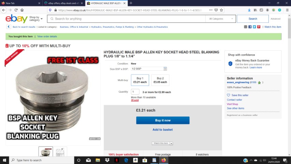Bookmark this page with the star icon
The height and width of the screenshot is (164, 291).
pos(221,10)
